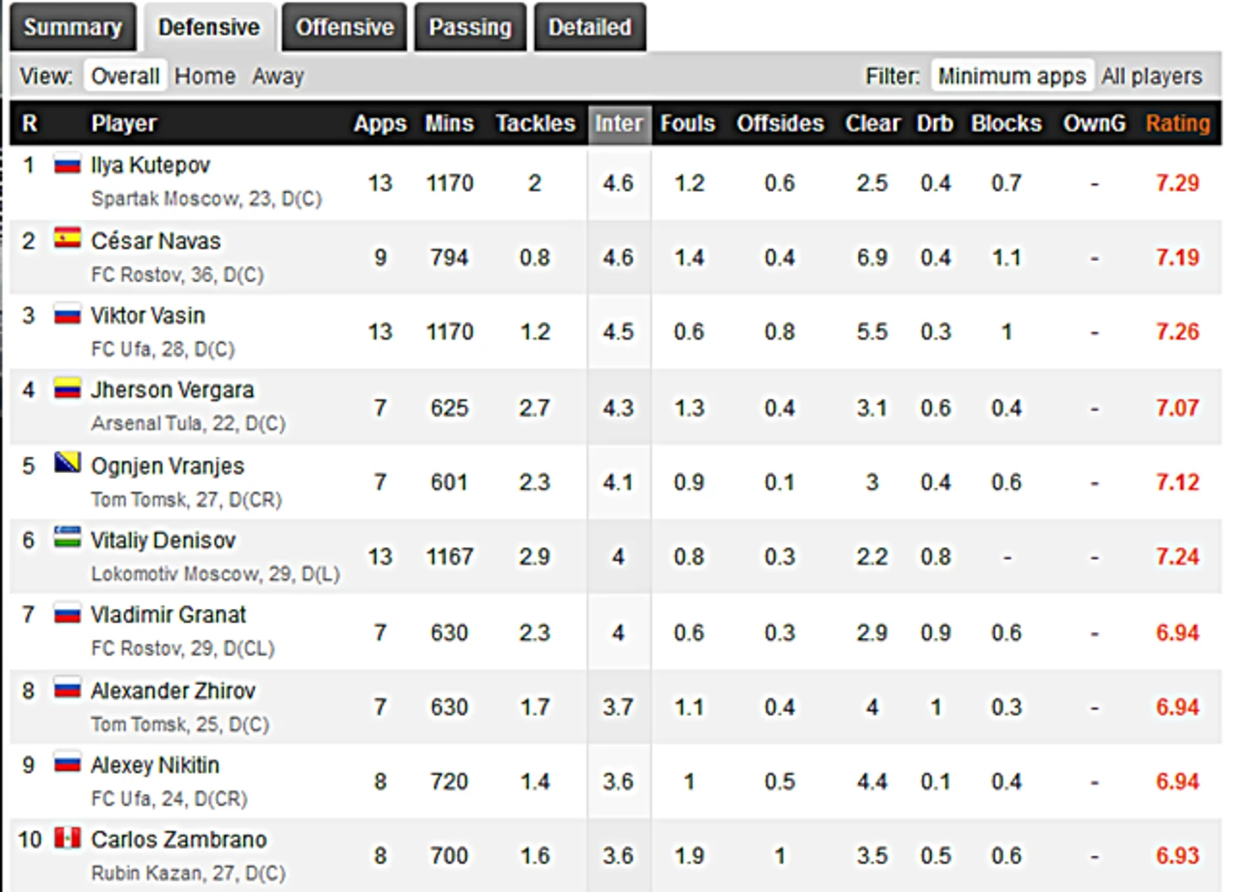
Task: Sort by Apps column header
Action: click(x=379, y=123)
